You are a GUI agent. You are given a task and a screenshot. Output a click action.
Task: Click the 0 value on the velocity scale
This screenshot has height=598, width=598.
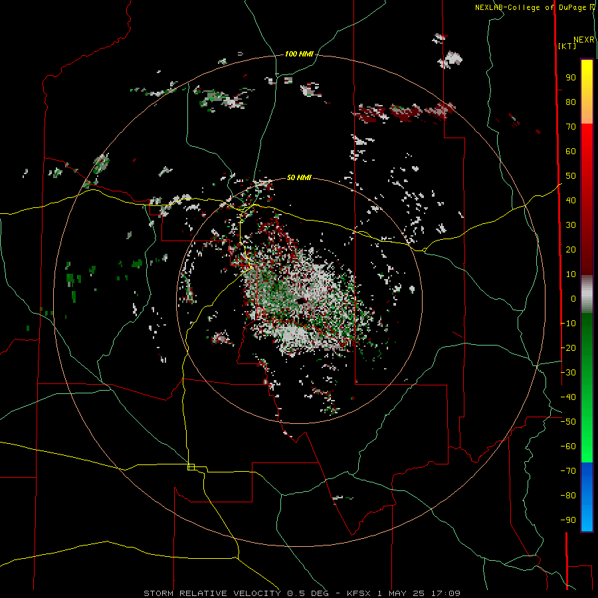(573, 298)
